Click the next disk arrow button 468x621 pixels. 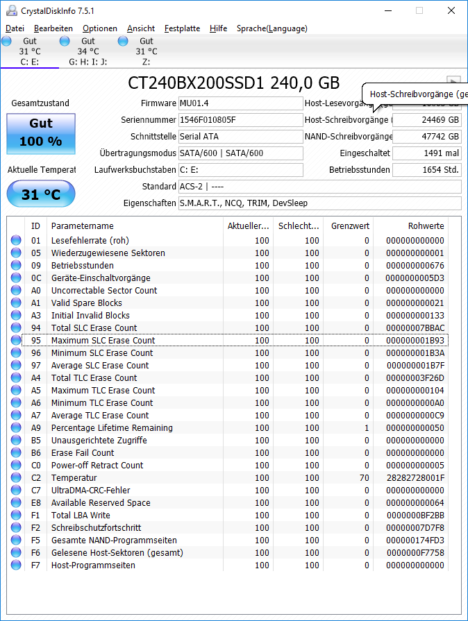click(453, 80)
